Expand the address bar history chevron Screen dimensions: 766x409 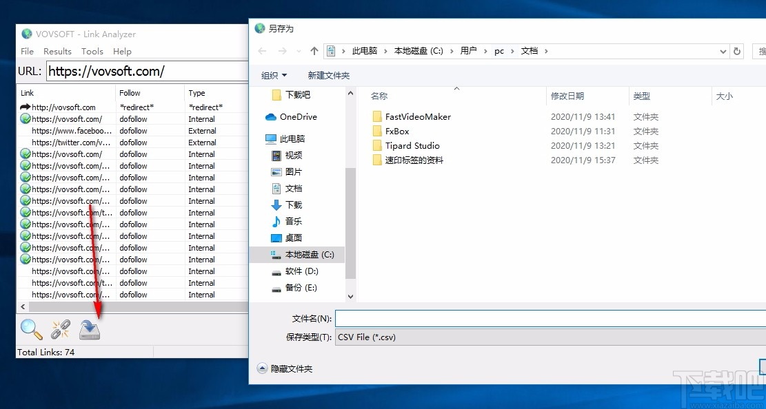click(723, 51)
